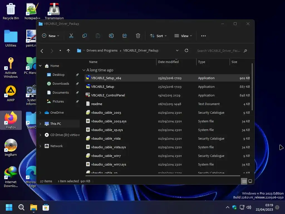Viewport: 285px width, 214px height.
Task: Expand the This PC tree node
Action: click(x=40, y=124)
